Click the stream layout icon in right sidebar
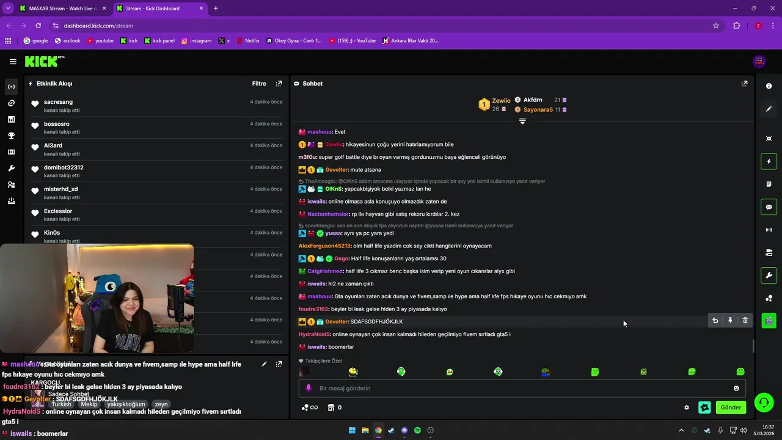This screenshot has width=782, height=440. pos(769,252)
